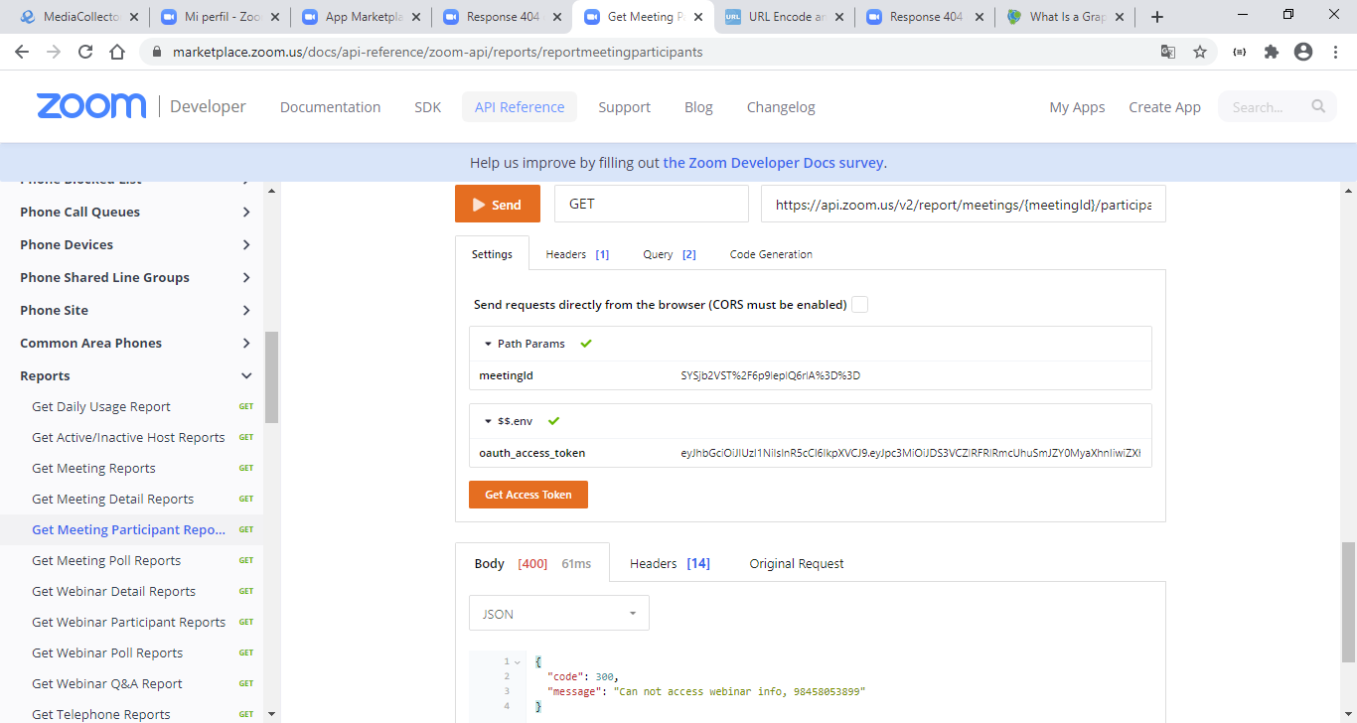Click the Zoom logo
Viewport: 1357px width, 723px height.
(91, 106)
